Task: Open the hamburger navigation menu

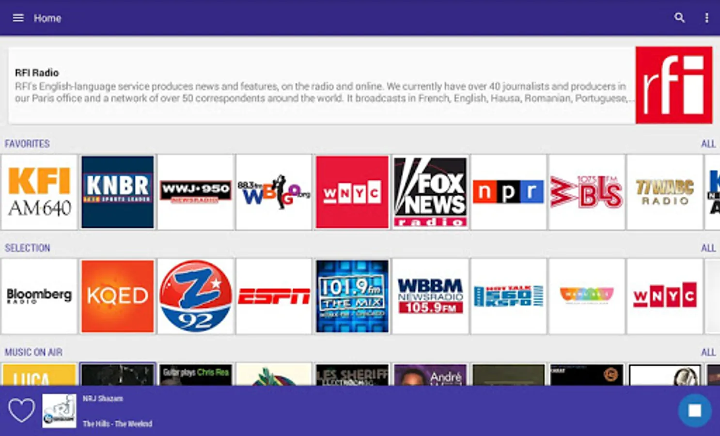Action: click(18, 18)
